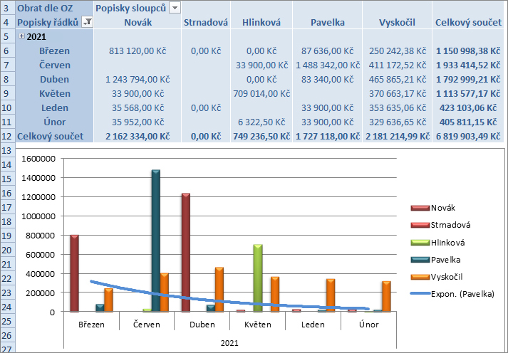
Task: Select cell with 813 120,00 Kč
Action: (138, 51)
